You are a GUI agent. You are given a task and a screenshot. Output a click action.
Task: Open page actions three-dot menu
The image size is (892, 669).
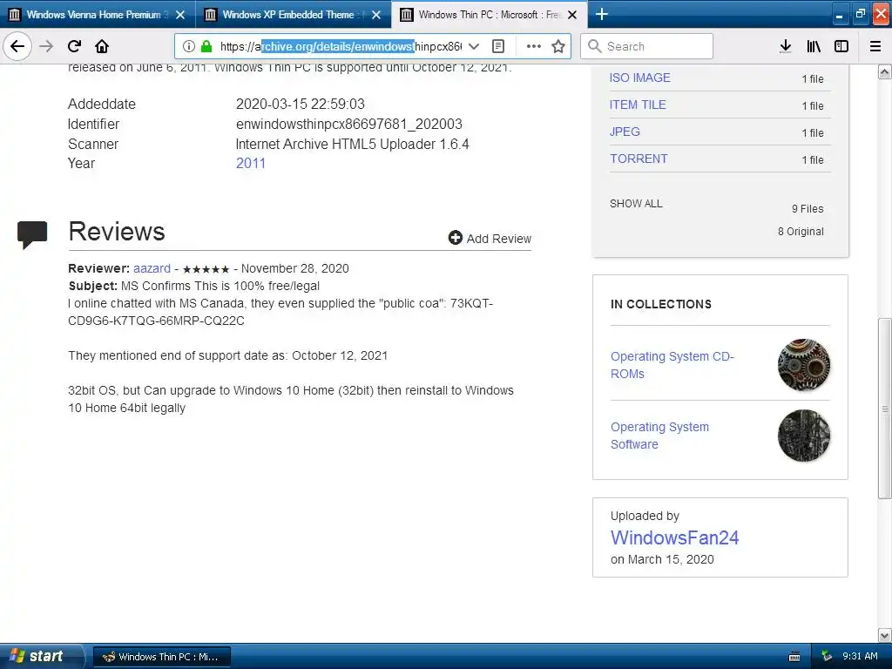click(x=534, y=46)
